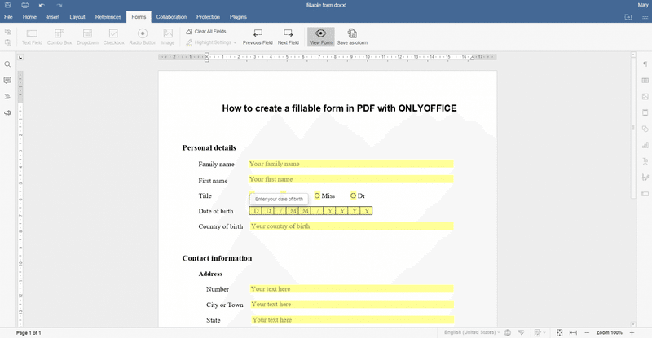Open the navigation headings panel

(7, 96)
